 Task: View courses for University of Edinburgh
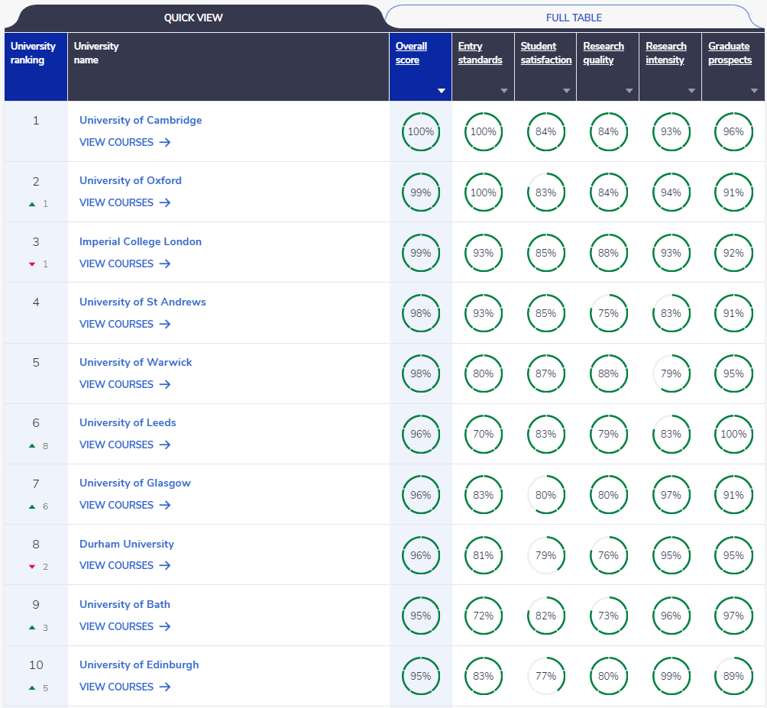point(125,687)
